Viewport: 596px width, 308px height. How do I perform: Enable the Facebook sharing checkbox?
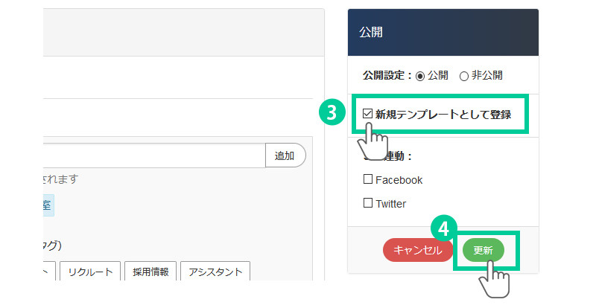click(368, 179)
